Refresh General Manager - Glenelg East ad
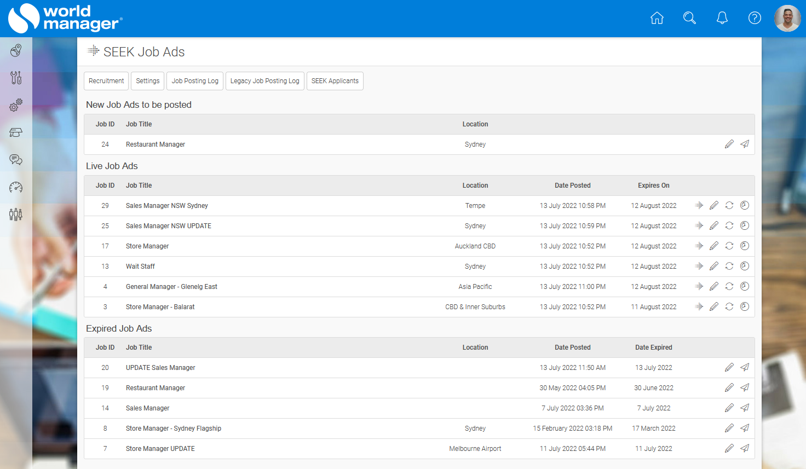 pos(729,286)
